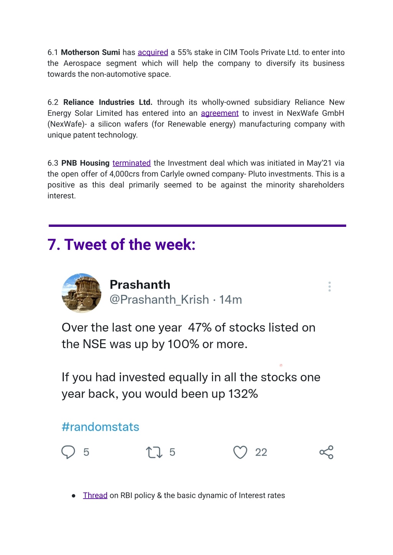Click the 14m tweet timestamp
393x555 pixels.
tap(230, 300)
